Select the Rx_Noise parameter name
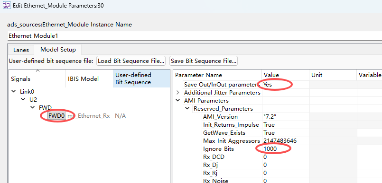Screen dimensions: 382x183 click(x=215, y=181)
